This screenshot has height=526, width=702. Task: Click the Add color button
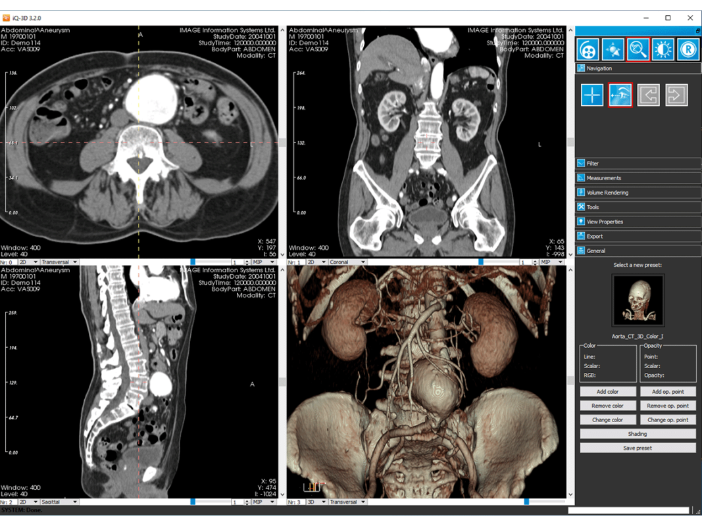click(x=608, y=392)
